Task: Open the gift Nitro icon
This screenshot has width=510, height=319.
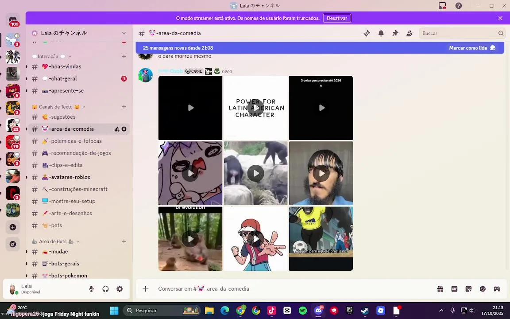Action: pyautogui.click(x=440, y=289)
